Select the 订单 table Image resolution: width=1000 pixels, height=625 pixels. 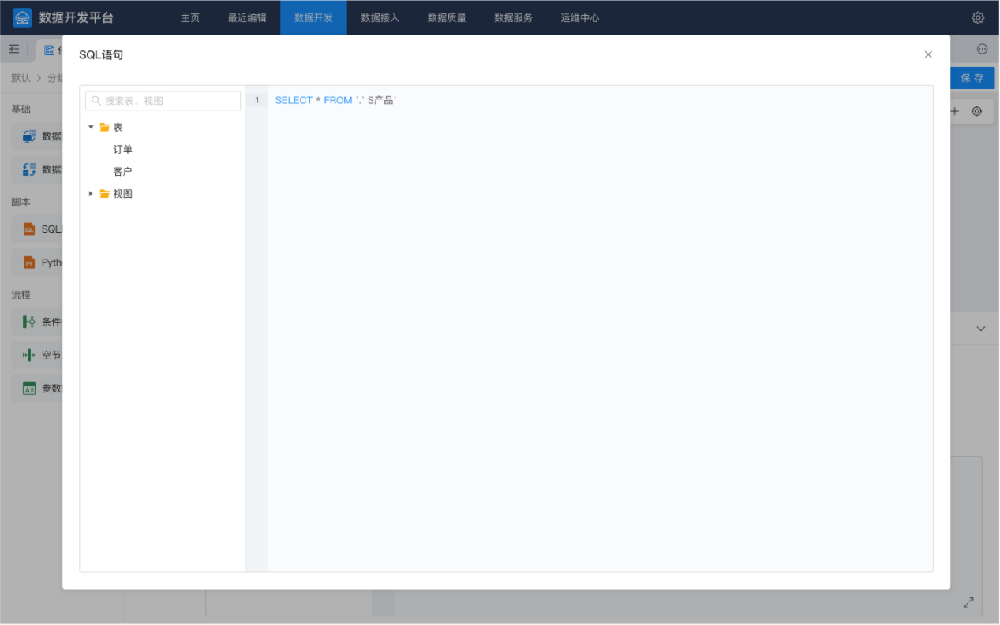coord(123,149)
